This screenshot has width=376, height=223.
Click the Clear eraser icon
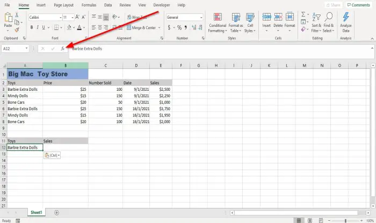pos(303,29)
